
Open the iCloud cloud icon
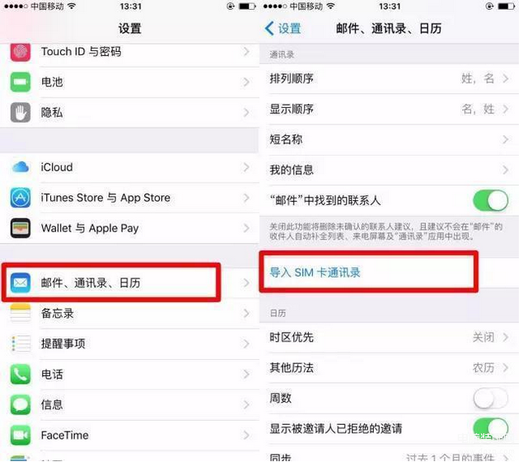coord(21,167)
